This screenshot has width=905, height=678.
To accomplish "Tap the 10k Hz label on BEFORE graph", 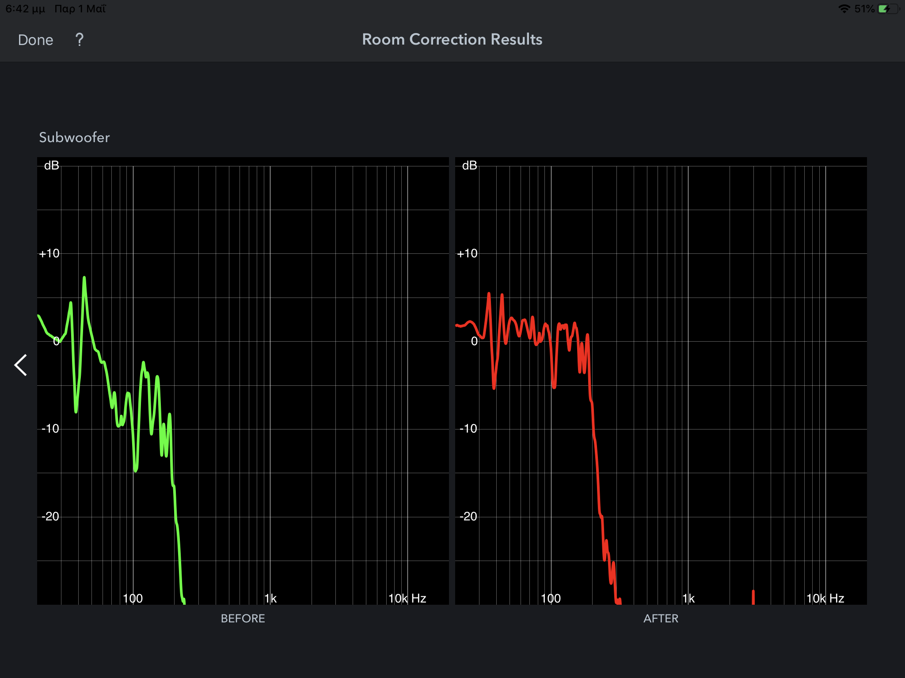I will [407, 599].
